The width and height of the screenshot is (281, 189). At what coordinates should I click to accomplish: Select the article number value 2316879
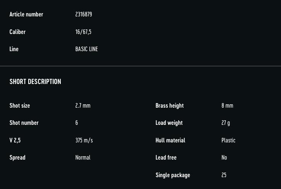(x=84, y=15)
